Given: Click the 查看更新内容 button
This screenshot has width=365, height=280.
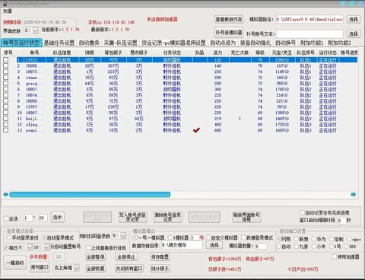Looking at the screenshot, I should tap(229, 19).
